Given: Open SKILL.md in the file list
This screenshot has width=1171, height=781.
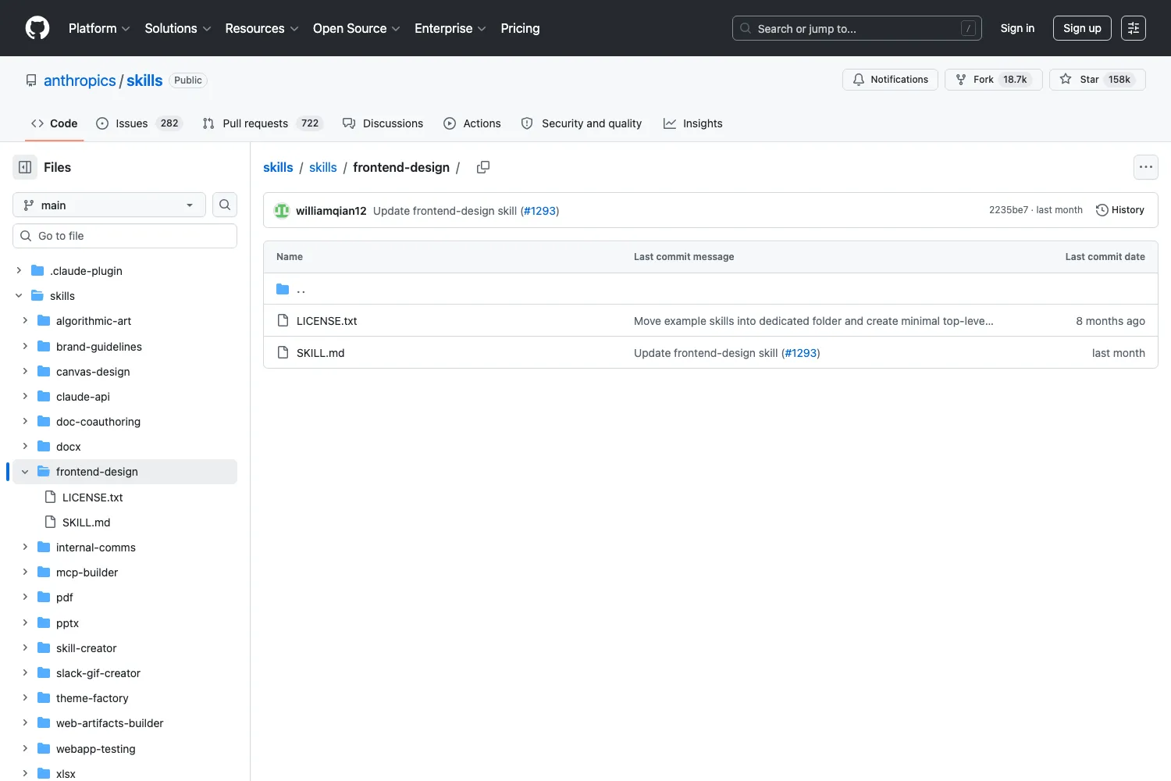Looking at the screenshot, I should (x=320, y=353).
